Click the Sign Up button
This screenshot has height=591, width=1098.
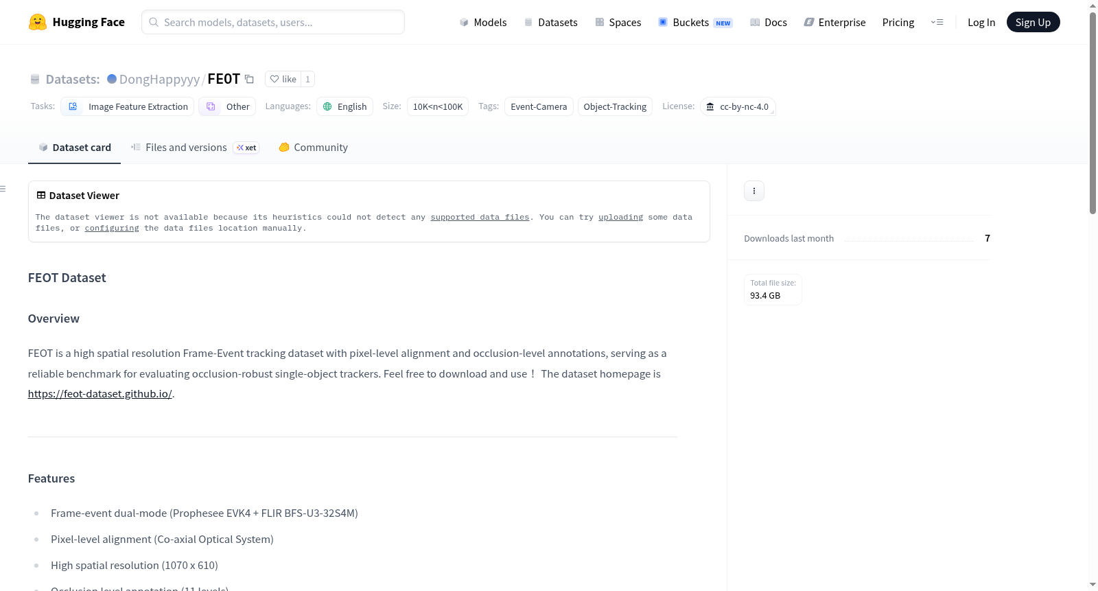pyautogui.click(x=1033, y=22)
